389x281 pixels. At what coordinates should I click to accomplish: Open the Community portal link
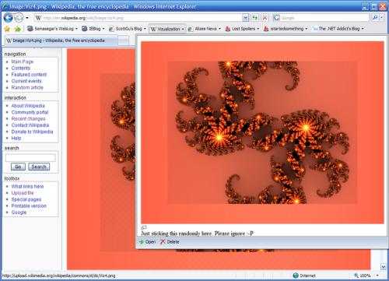[x=30, y=112]
